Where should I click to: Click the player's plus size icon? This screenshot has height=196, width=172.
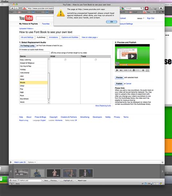(143, 70)
